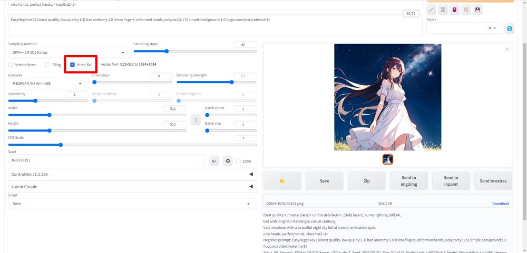527x253 pixels.
Task: Click the trash icon to clear the prompt
Action: tap(443, 9)
